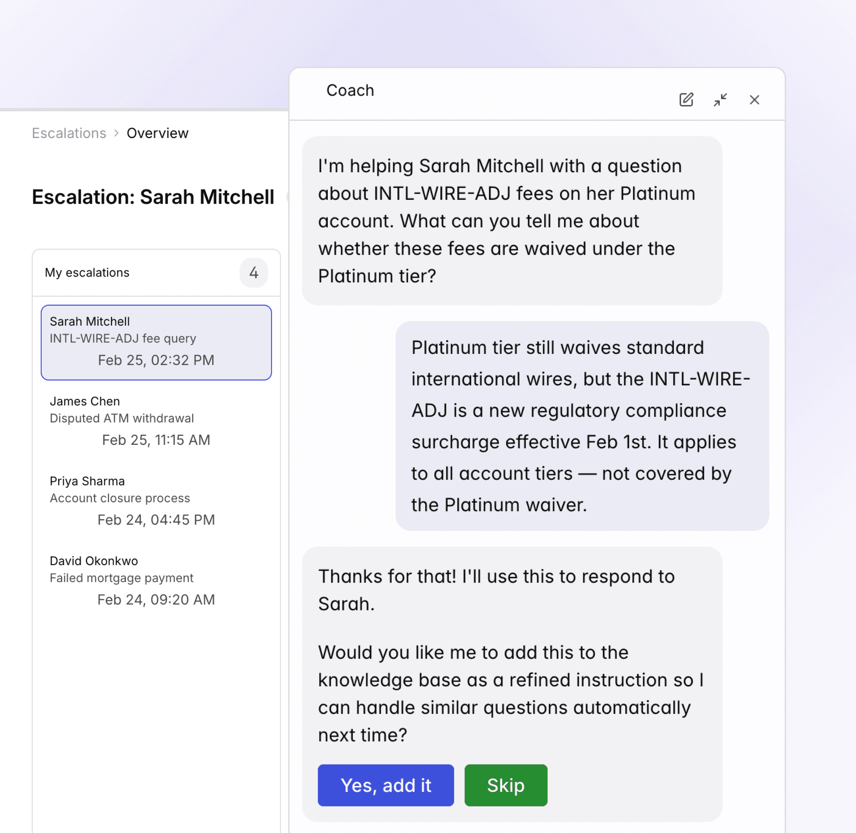The width and height of the screenshot is (856, 833).
Task: Collapse the Coach panel with the minimize arrows icon
Action: click(720, 100)
